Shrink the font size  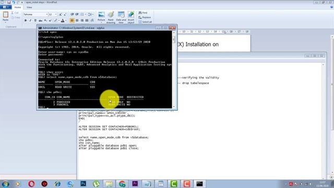pyautogui.click(x=65, y=15)
